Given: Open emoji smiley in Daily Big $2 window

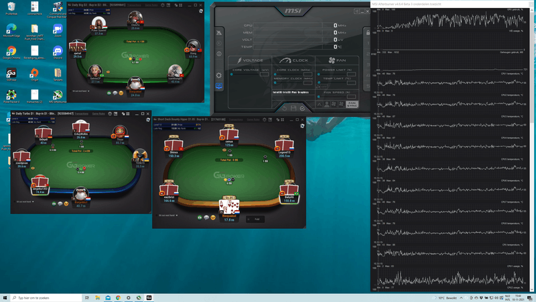Looking at the screenshot, I should (x=121, y=93).
